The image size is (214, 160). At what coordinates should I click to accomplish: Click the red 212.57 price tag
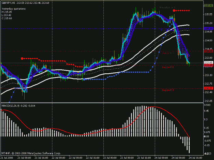pyautogui.click(x=209, y=88)
